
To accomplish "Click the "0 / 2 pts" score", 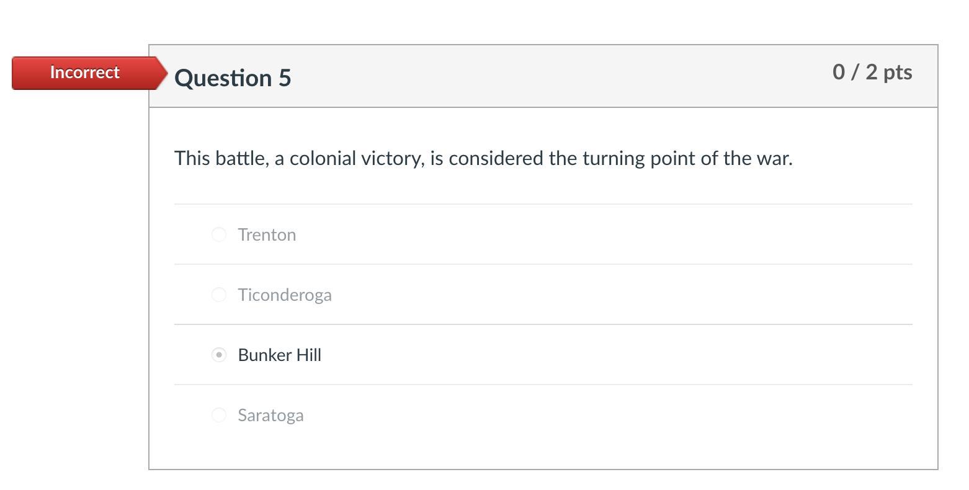I will (872, 72).
